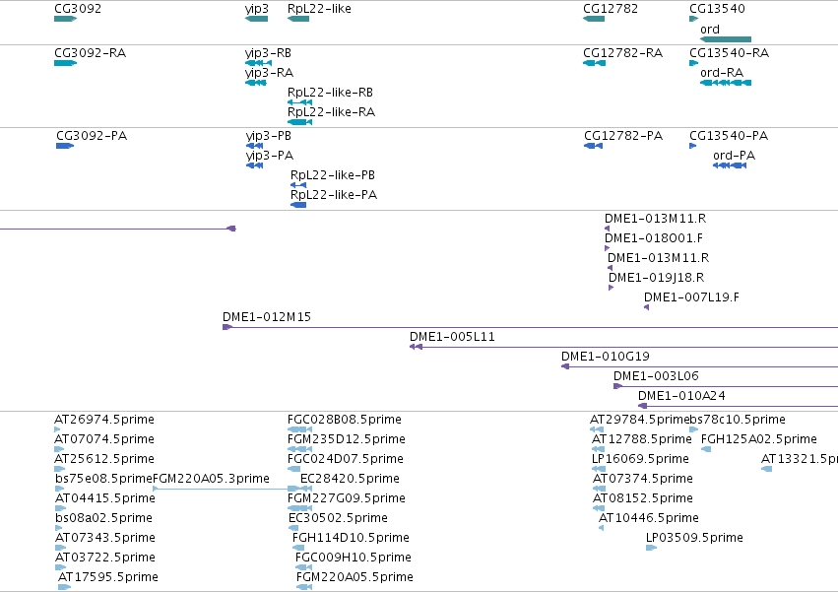
Task: Click the FGM220A05.3prime EST label
Action: (211, 479)
